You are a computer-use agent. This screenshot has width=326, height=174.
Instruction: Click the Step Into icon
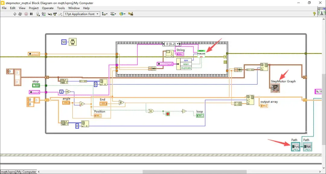coord(50,14)
